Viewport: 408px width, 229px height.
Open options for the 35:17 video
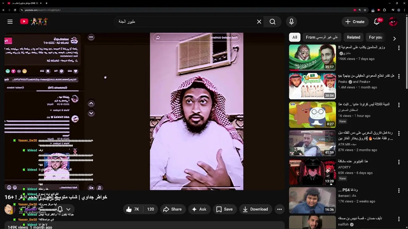click(399, 48)
